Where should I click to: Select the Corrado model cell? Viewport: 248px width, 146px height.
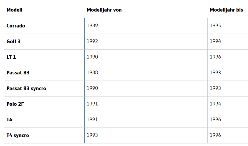(x=16, y=26)
